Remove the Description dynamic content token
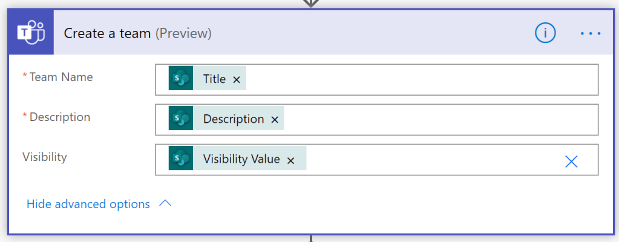619x242 pixels. 275,120
